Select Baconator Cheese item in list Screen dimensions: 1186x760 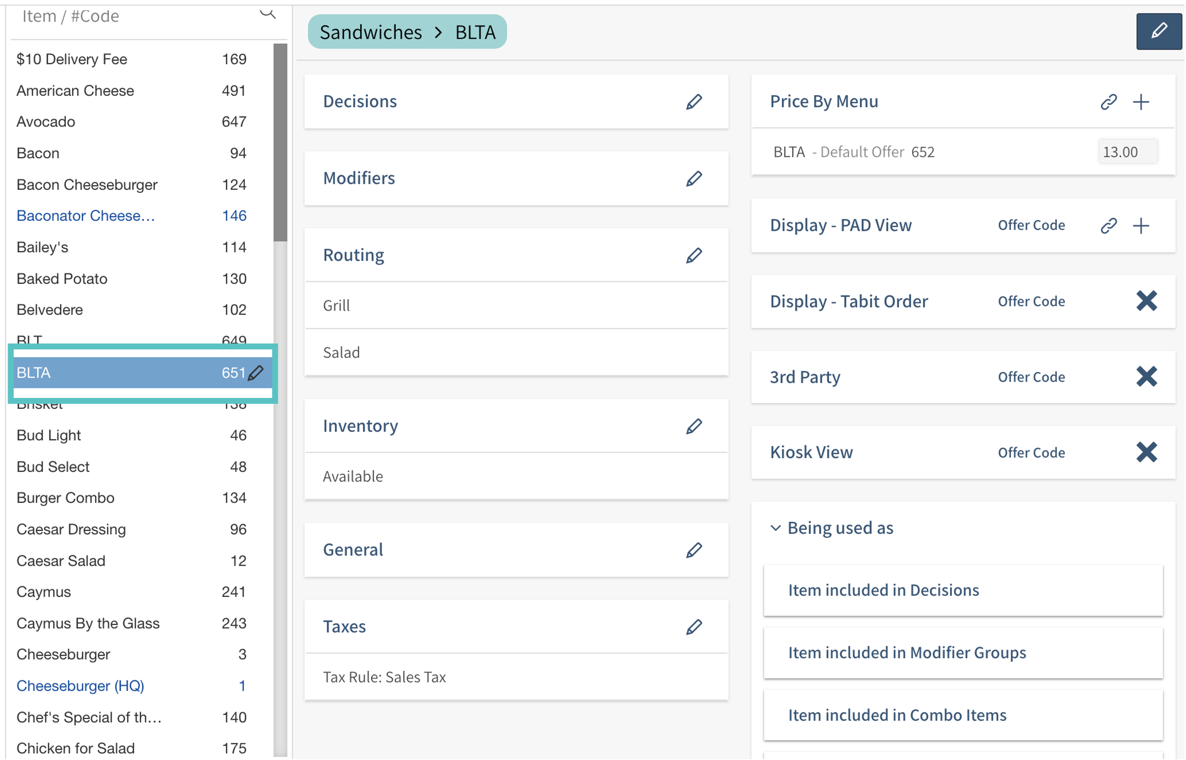point(86,216)
